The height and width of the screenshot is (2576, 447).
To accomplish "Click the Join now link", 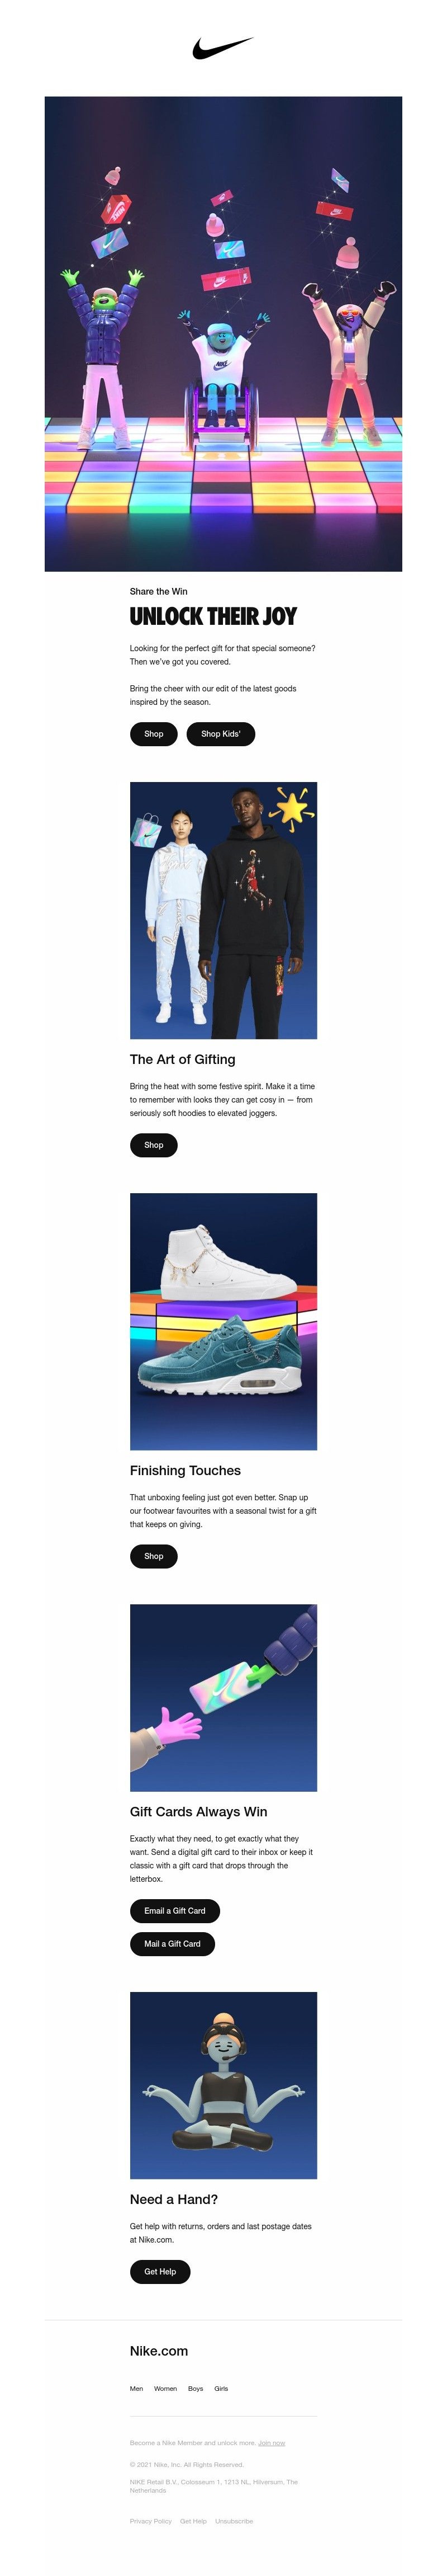I will [272, 2443].
